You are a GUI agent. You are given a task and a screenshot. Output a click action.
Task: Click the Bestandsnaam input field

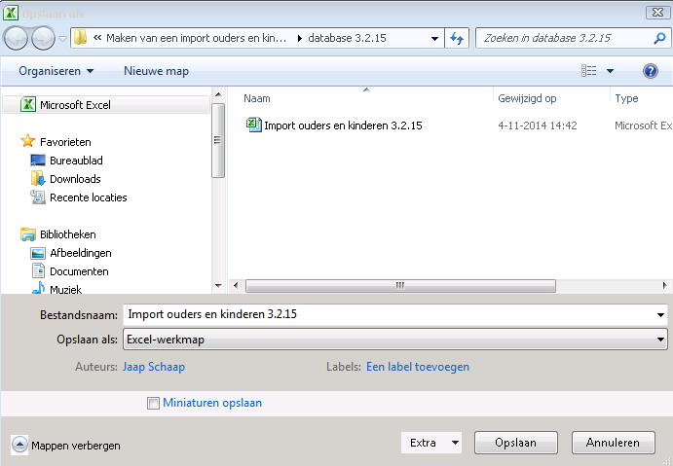click(390, 314)
